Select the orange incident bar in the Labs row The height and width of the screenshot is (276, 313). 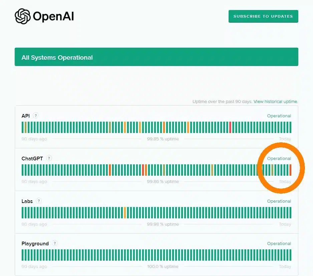tap(125, 213)
